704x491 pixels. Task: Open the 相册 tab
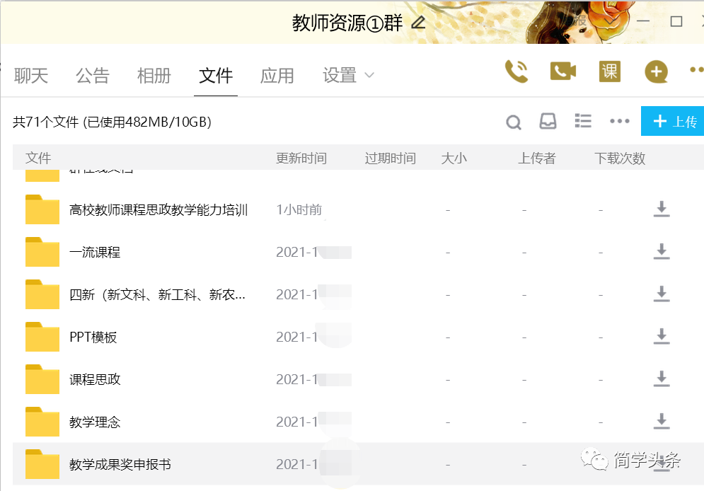(154, 76)
